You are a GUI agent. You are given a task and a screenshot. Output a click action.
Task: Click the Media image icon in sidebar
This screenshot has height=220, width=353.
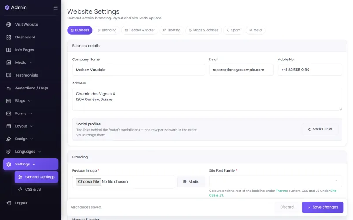8,62
